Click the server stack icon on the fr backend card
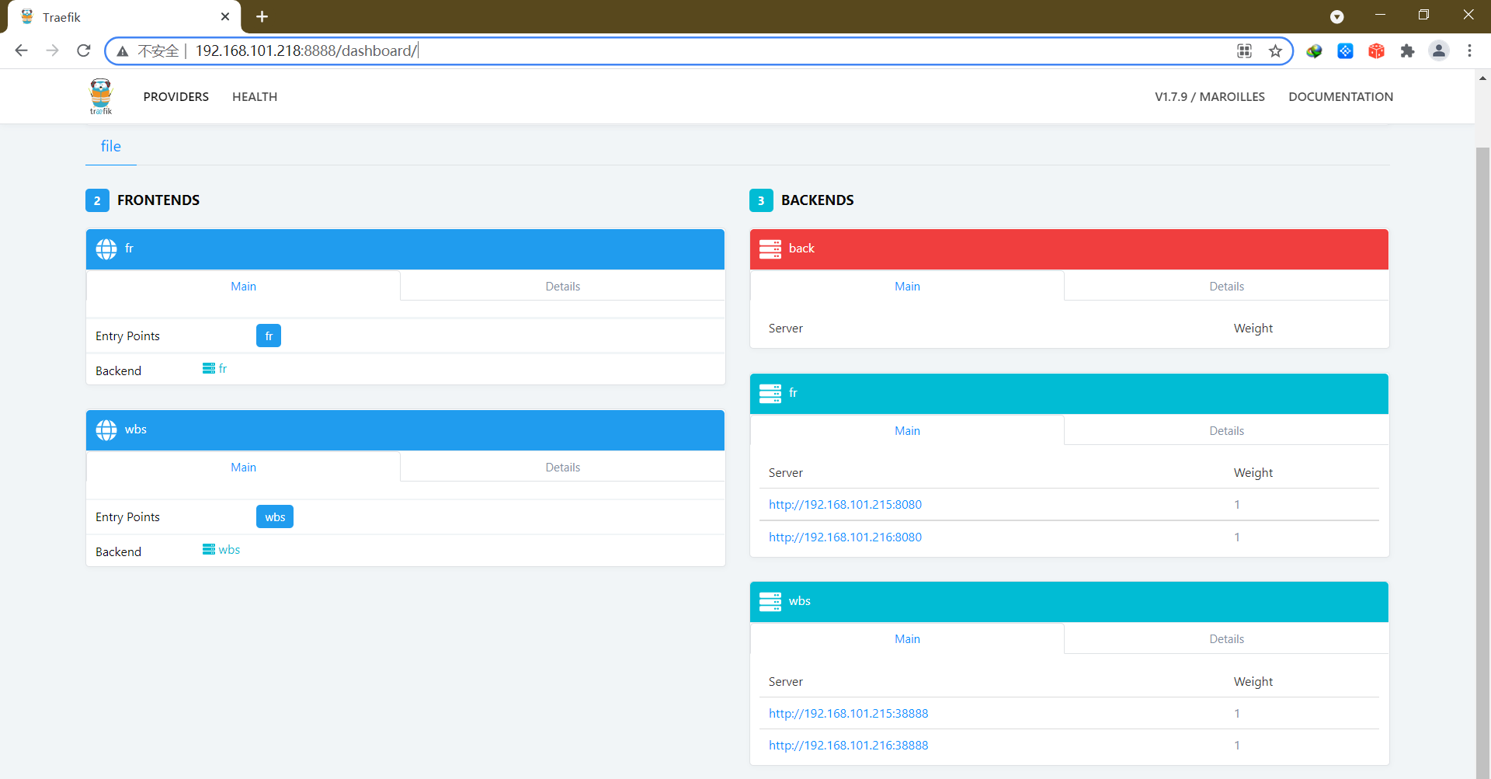 pyautogui.click(x=770, y=393)
